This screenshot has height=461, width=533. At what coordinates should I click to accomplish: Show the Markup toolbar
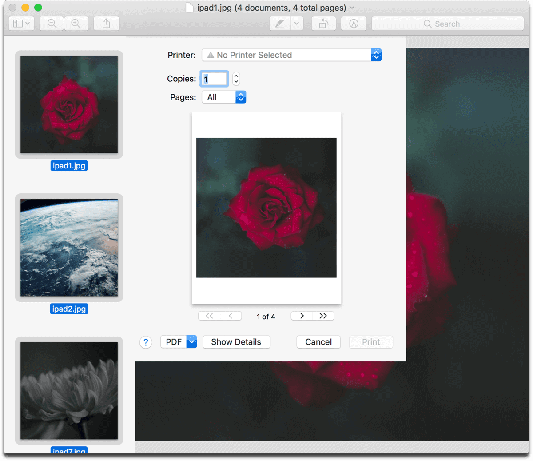(x=354, y=24)
